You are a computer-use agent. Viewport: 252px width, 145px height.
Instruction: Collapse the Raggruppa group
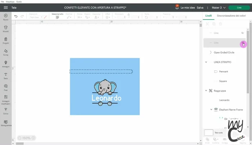(x=206, y=91)
